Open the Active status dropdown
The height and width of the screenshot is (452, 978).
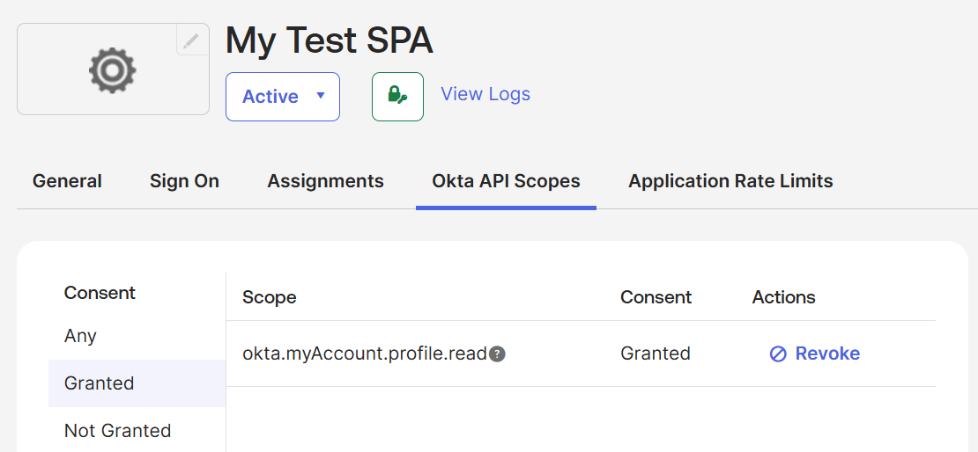[x=283, y=97]
